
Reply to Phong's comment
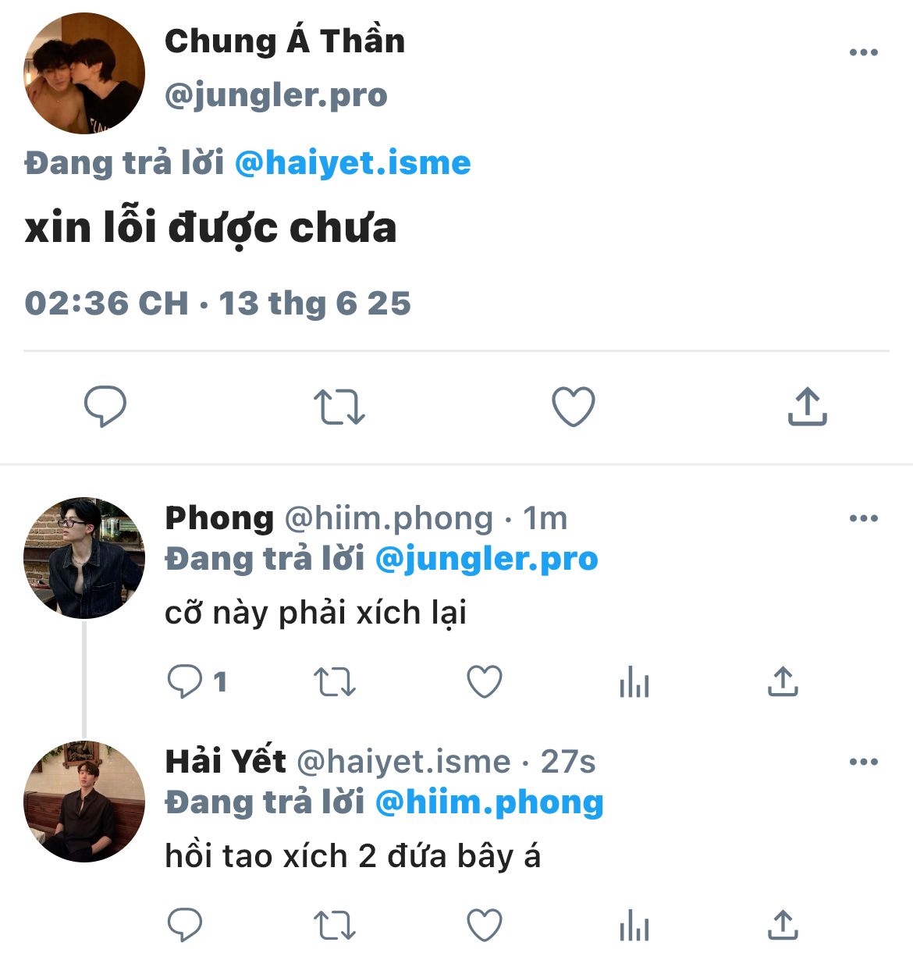185,681
